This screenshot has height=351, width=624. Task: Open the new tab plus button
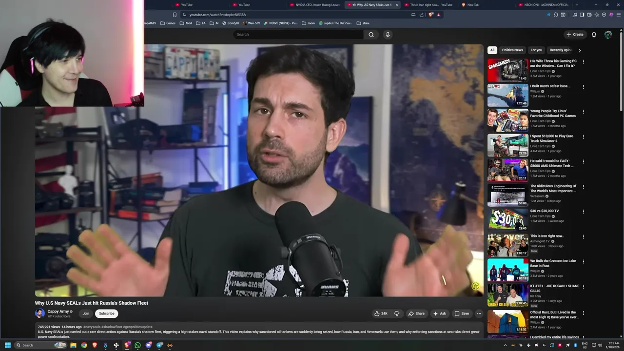tap(577, 5)
